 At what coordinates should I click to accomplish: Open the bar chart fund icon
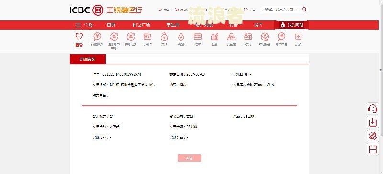(214, 37)
